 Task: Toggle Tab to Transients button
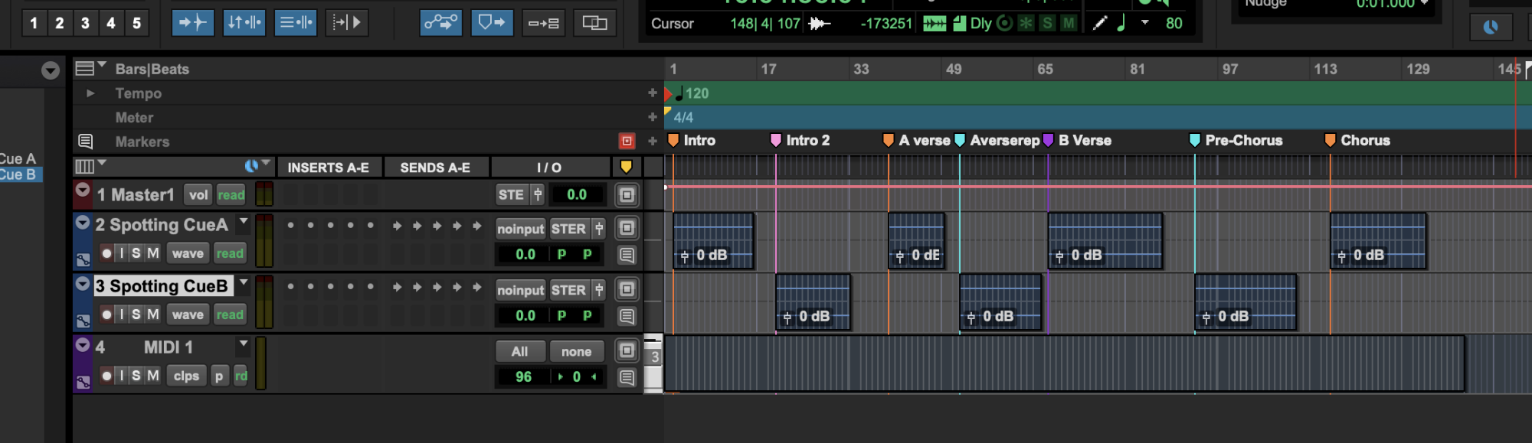pos(192,23)
